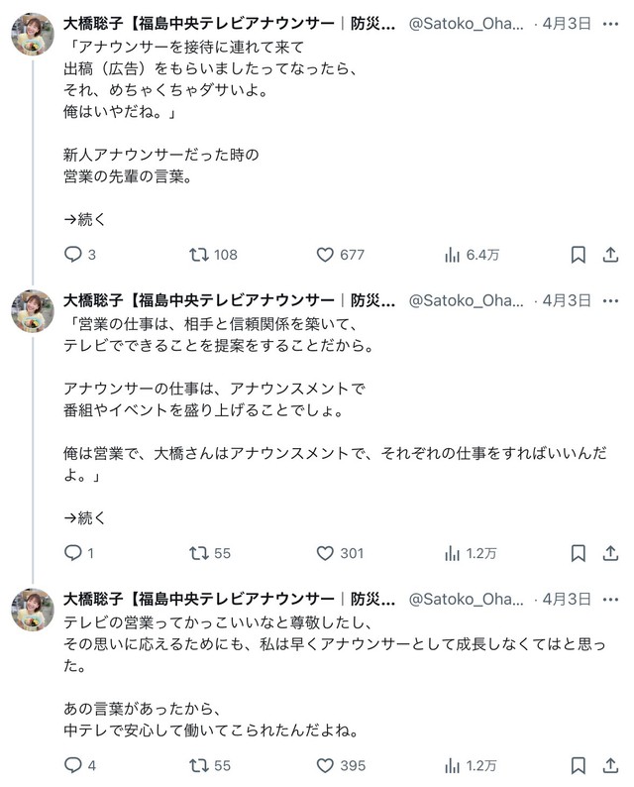
Task: Share the third tweet
Action: pos(611,765)
